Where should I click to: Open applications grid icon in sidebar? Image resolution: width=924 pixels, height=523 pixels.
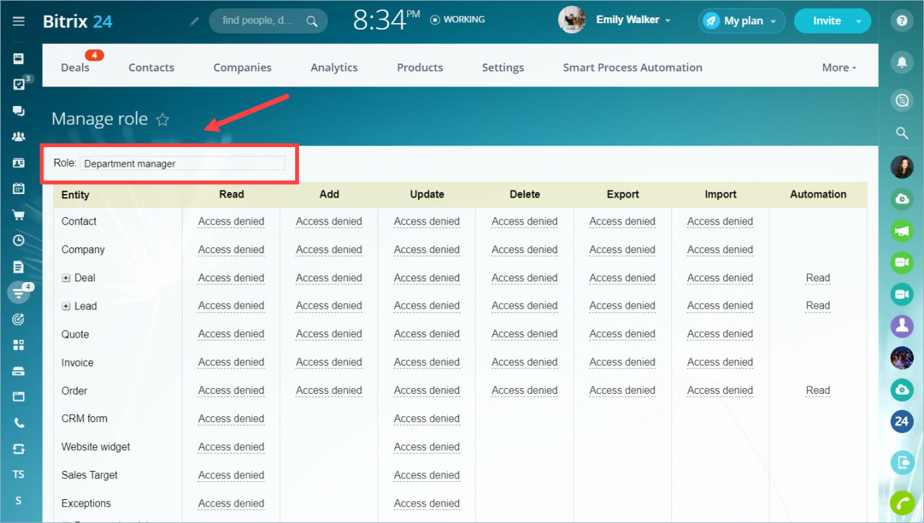click(x=19, y=345)
